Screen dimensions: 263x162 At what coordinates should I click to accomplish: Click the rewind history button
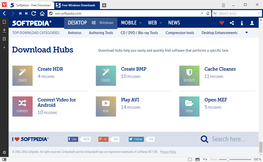tap(20, 13)
